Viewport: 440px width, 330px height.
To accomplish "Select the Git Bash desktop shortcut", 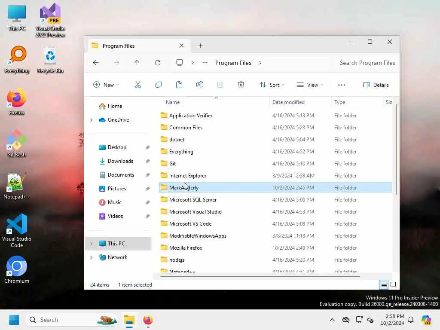I will (x=17, y=144).
